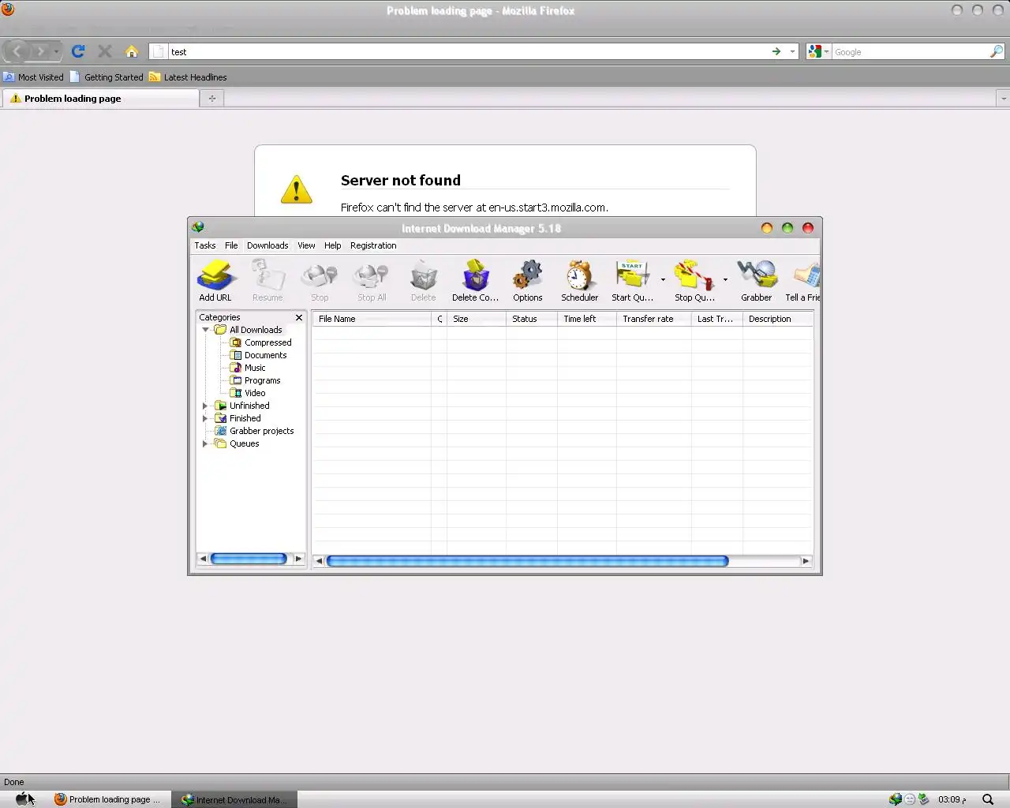Click Firefox forward arrow button
The width and height of the screenshot is (1010, 808).
click(40, 51)
